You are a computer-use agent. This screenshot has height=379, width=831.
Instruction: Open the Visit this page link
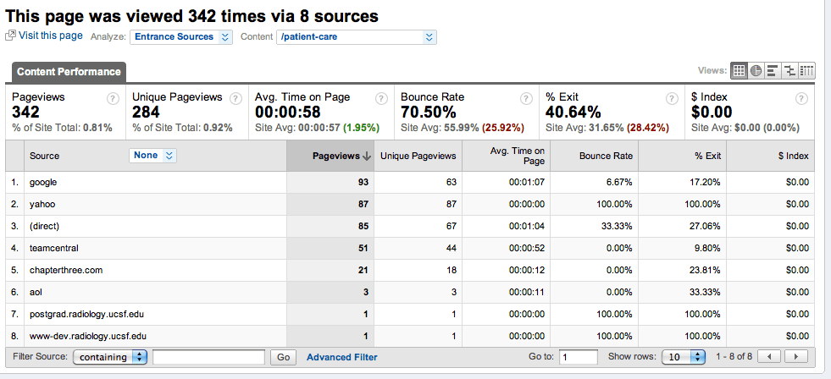click(x=50, y=36)
